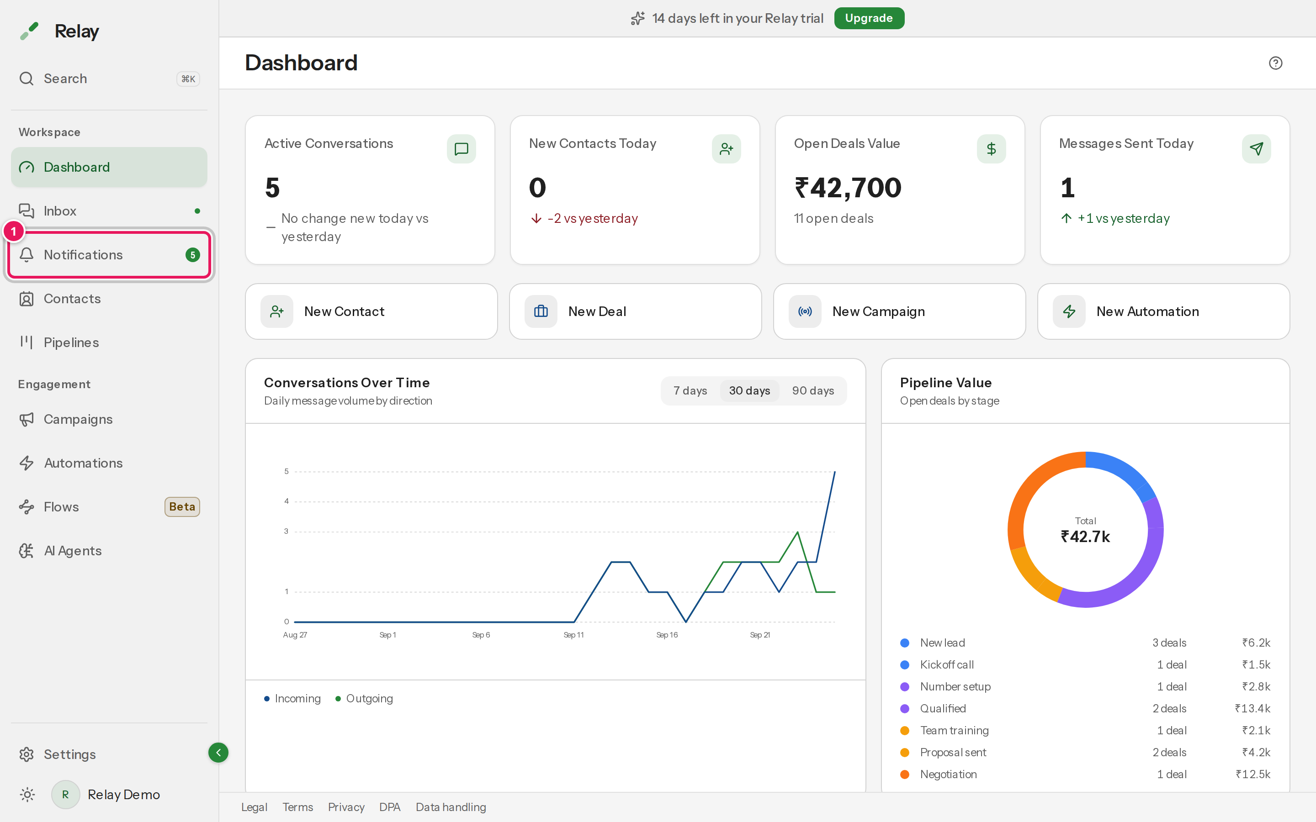Open the DPA footer link

[x=390, y=807]
